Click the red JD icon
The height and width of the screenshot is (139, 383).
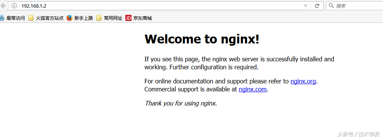[x=128, y=18]
